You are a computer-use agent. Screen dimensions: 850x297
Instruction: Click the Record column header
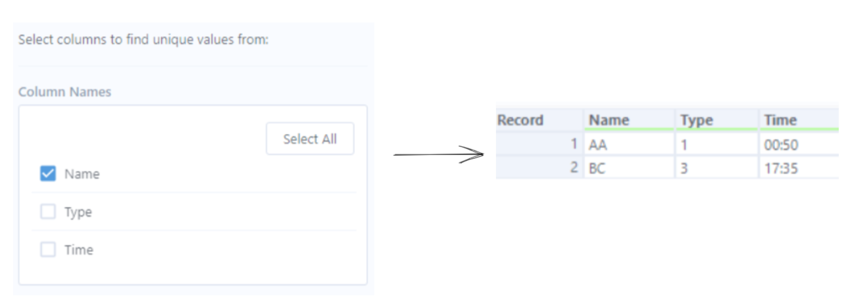[520, 120]
